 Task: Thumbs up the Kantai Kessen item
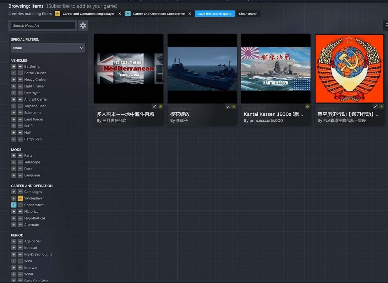[307, 106]
